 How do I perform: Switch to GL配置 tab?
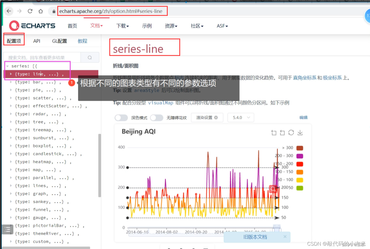pos(59,41)
